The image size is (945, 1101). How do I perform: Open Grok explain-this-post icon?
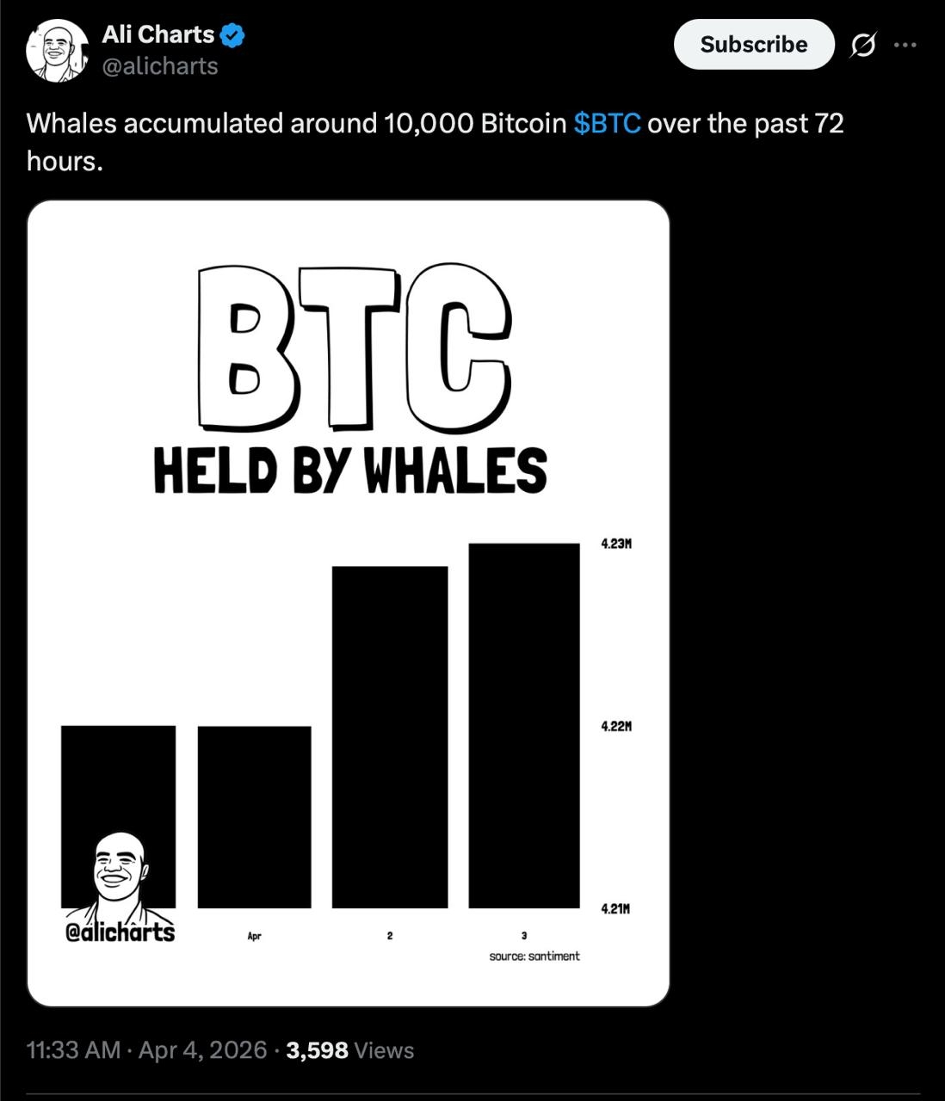coord(862,45)
